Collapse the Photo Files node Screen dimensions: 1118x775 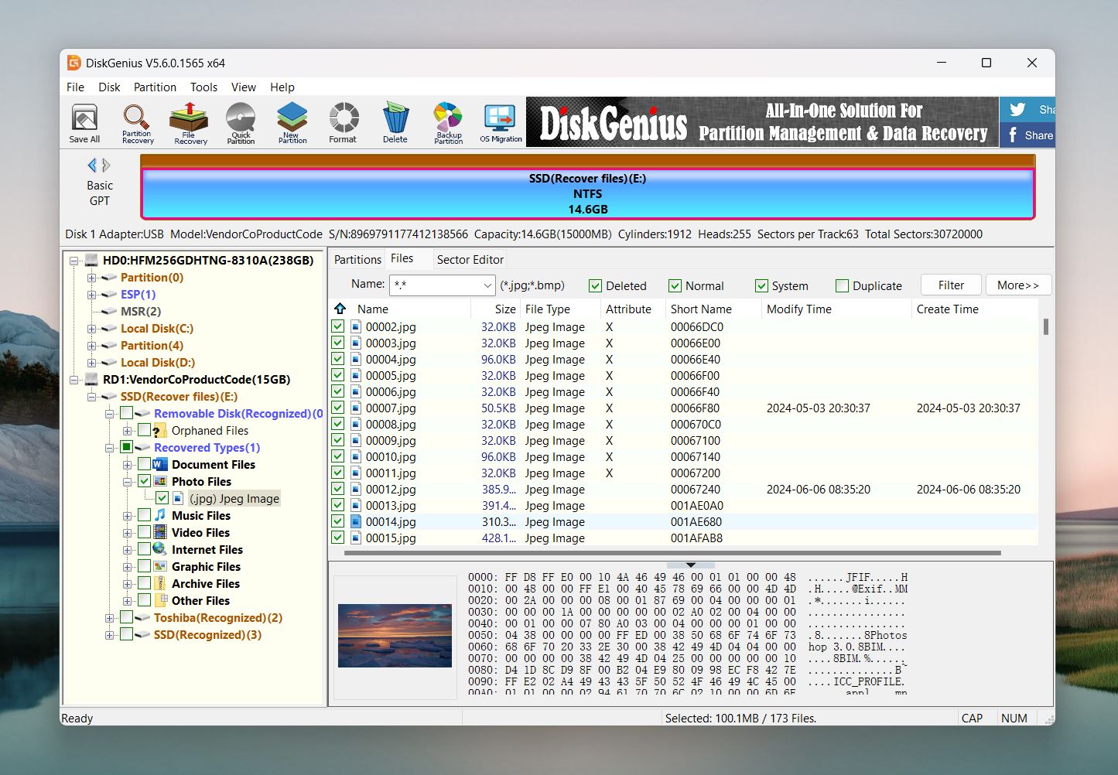128,482
